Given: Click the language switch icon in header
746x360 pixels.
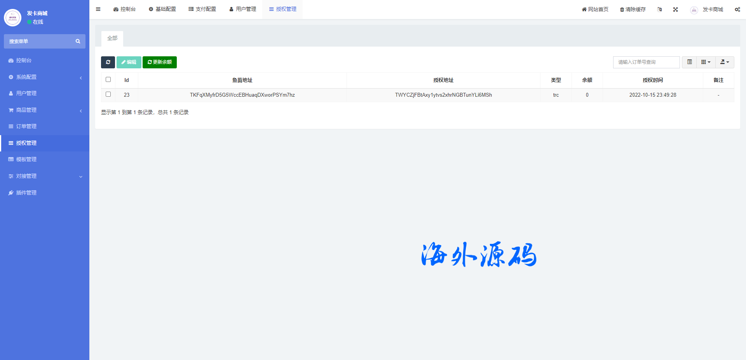Looking at the screenshot, I should click(659, 9).
